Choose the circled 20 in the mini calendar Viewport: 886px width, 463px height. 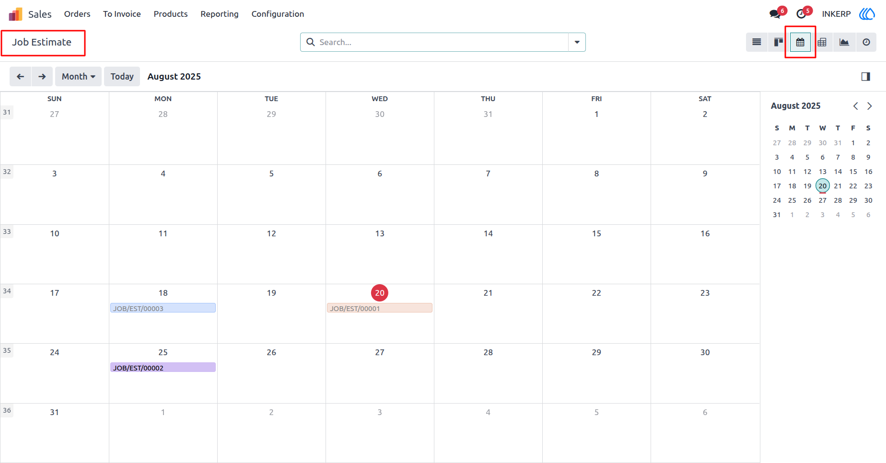tap(823, 186)
